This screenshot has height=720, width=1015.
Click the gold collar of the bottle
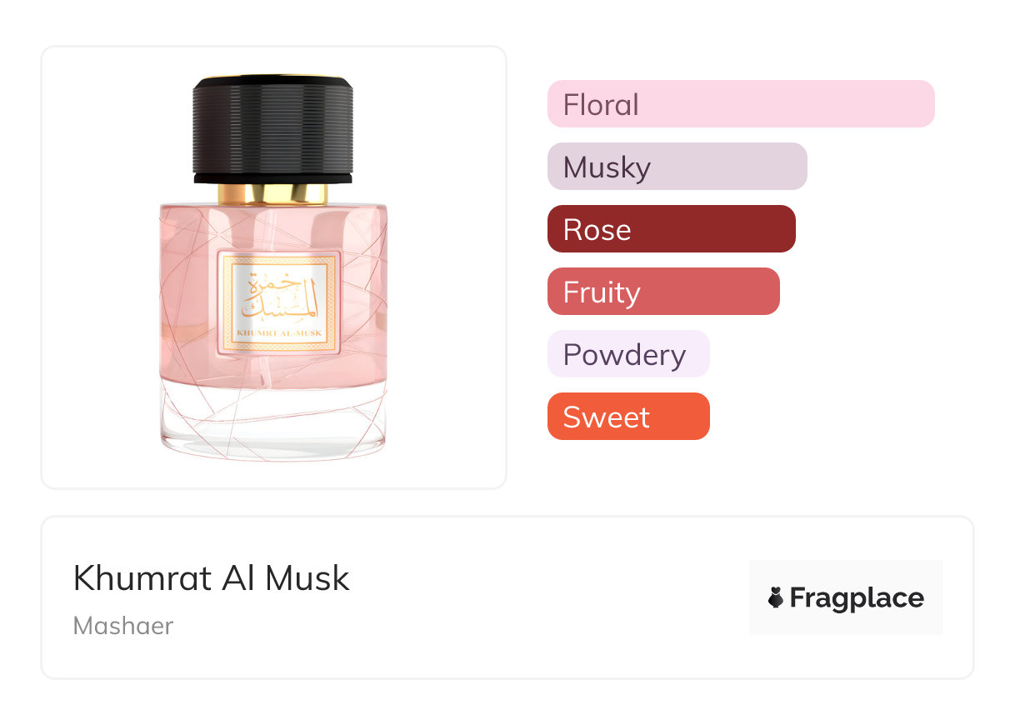(273, 193)
